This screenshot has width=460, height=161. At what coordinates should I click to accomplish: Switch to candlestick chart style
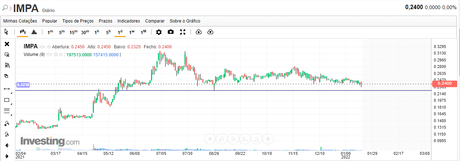(23, 32)
